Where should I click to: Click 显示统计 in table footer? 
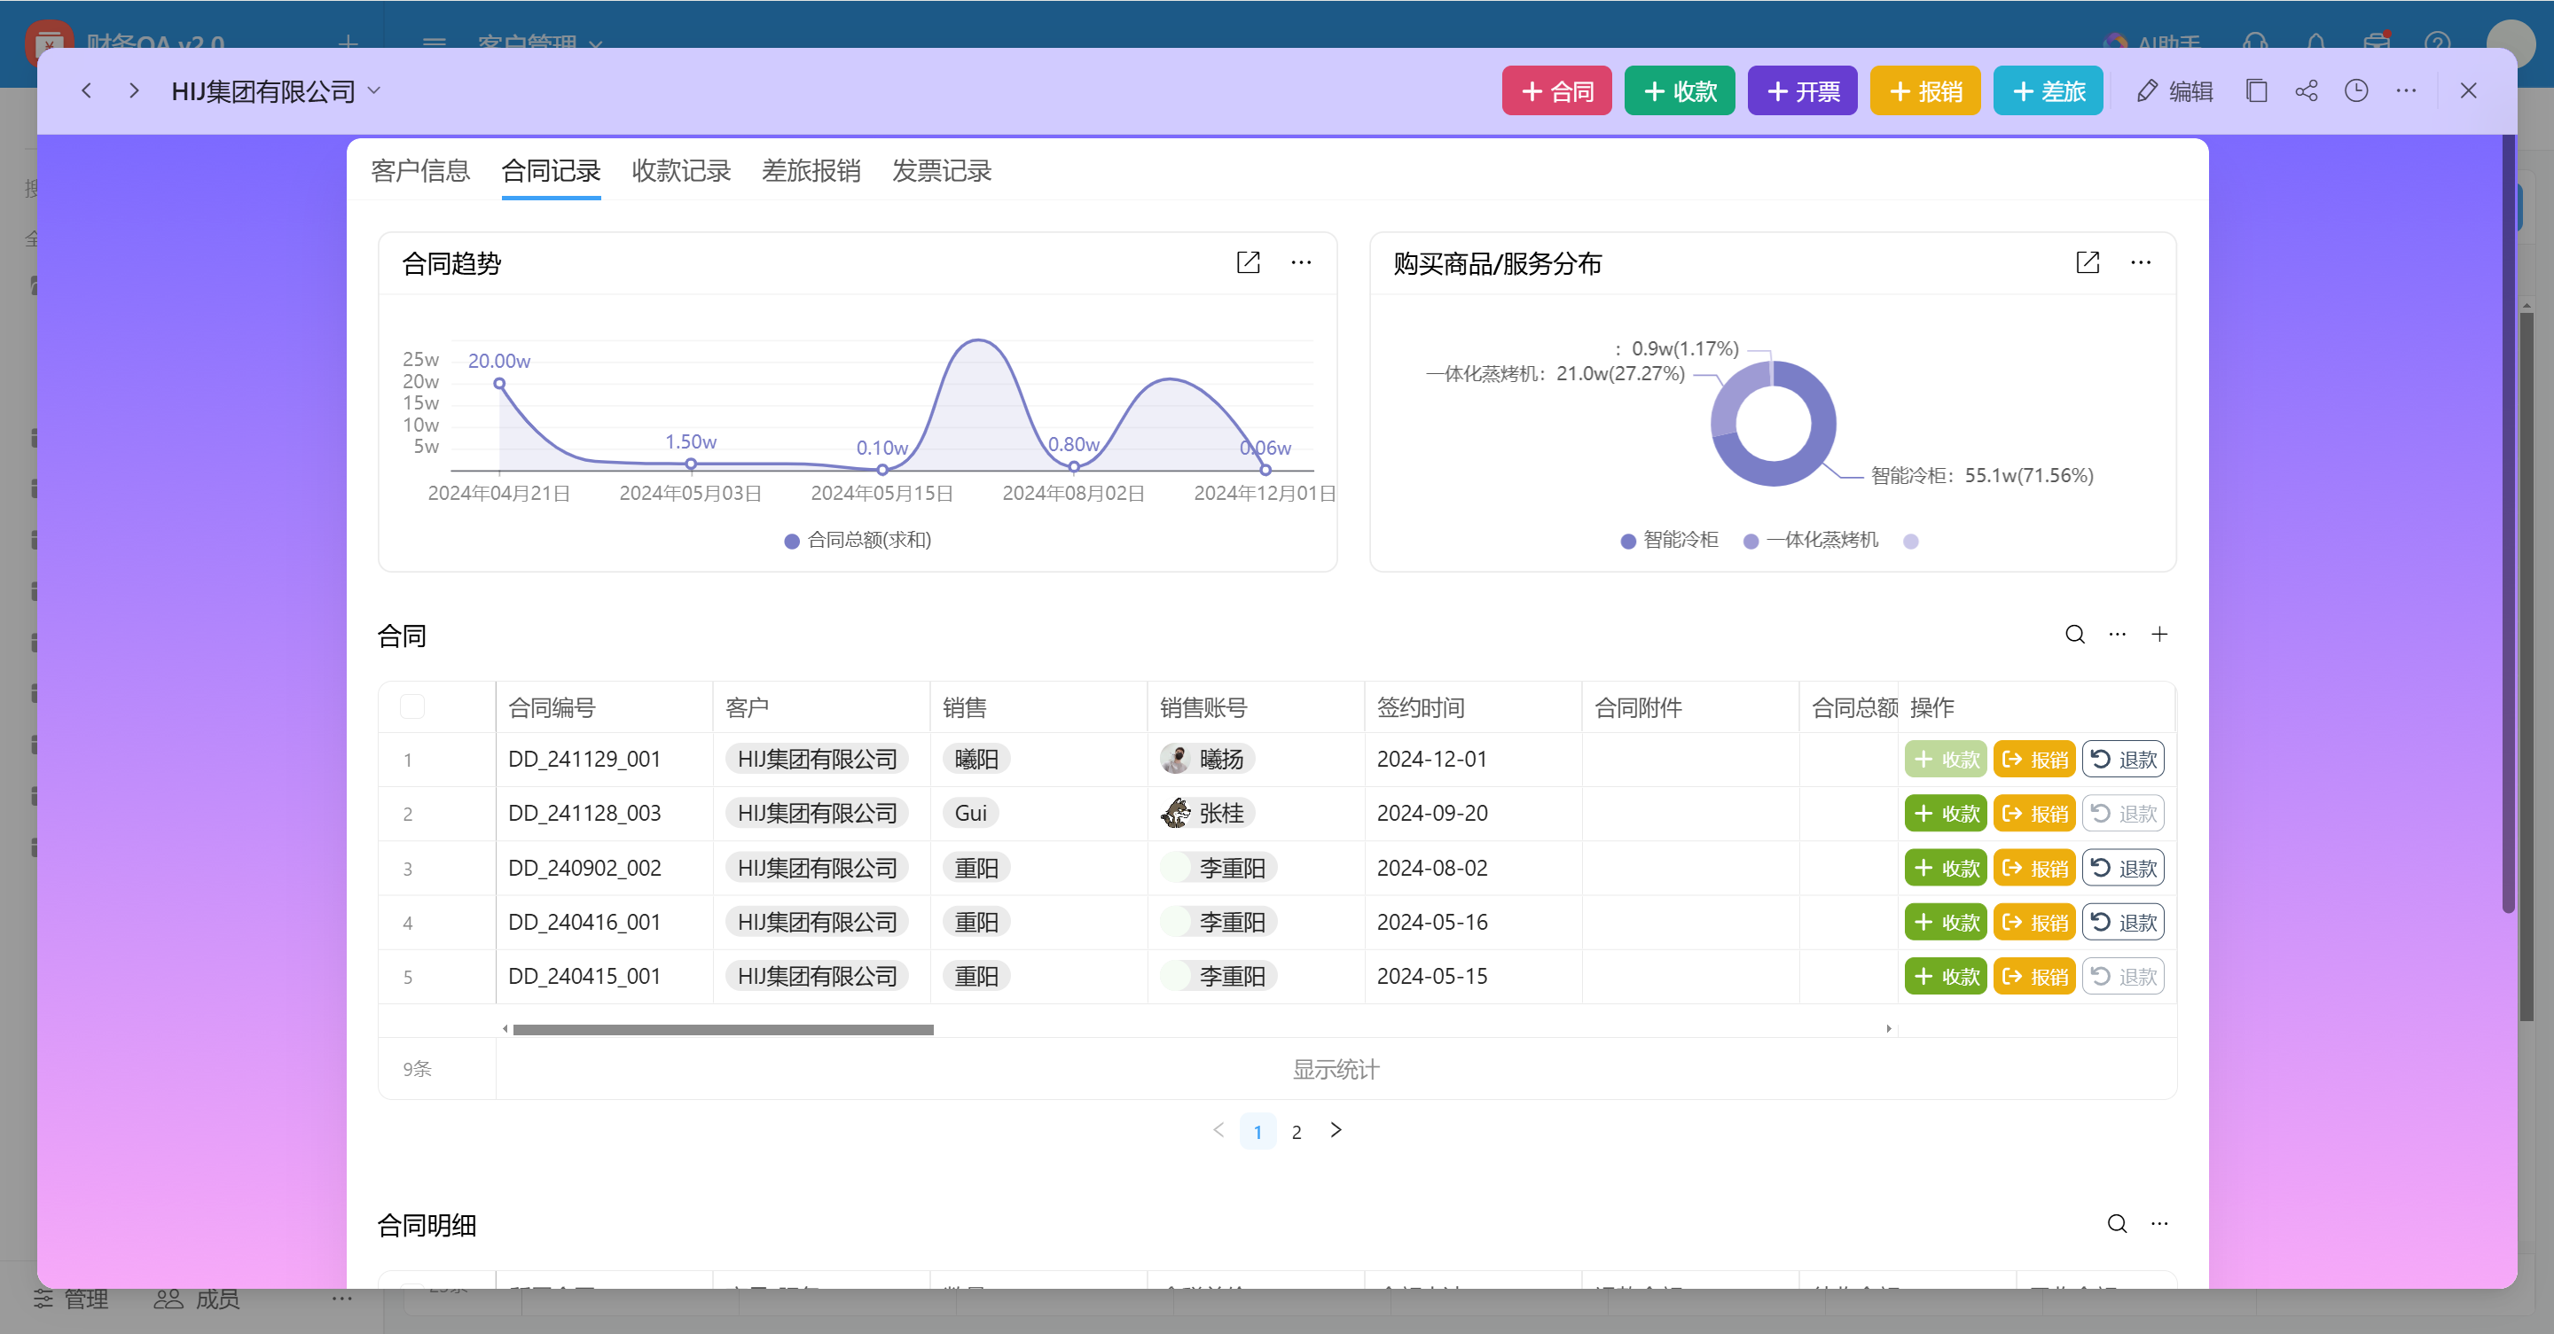[x=1336, y=1069]
